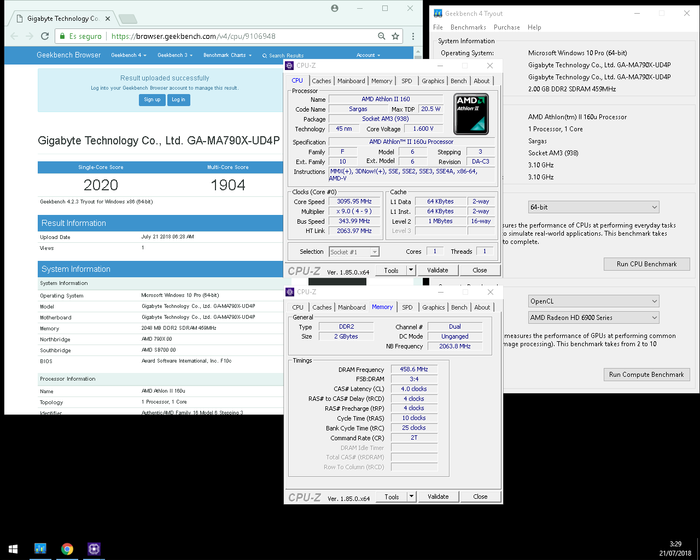Click the zoom magnifier icon in address bar

[x=381, y=36]
